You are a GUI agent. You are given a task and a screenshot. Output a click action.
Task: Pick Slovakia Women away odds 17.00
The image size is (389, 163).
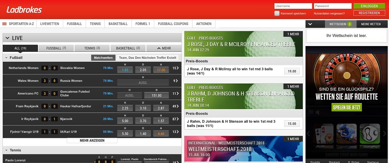tap(161, 70)
